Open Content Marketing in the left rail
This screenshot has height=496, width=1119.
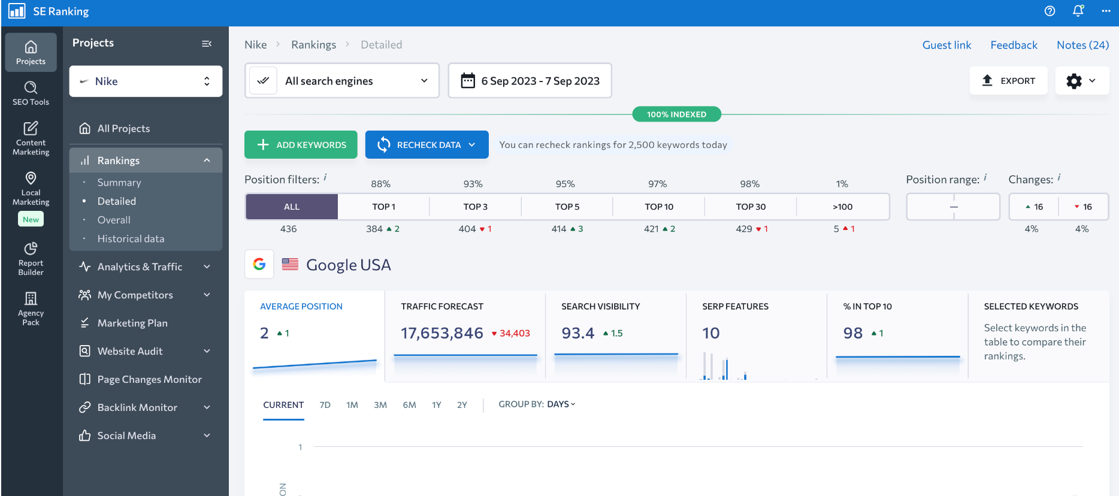point(31,138)
